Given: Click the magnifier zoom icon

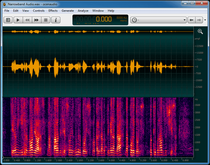Looking at the screenshot, I should (x=200, y=31).
